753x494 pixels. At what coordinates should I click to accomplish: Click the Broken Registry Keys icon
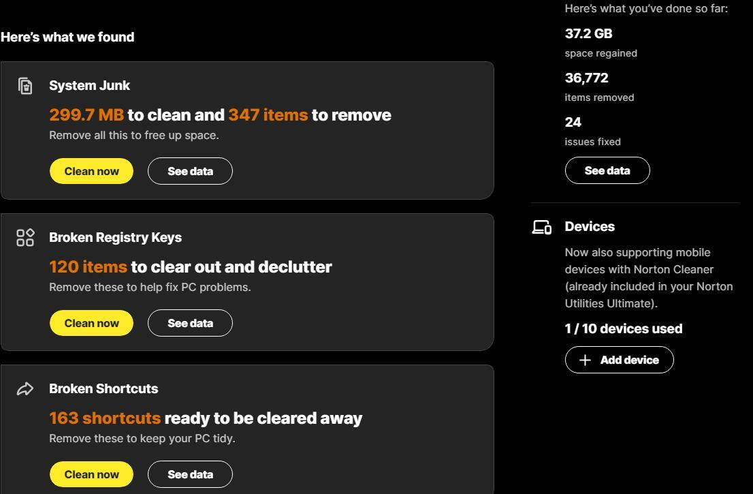(x=25, y=238)
